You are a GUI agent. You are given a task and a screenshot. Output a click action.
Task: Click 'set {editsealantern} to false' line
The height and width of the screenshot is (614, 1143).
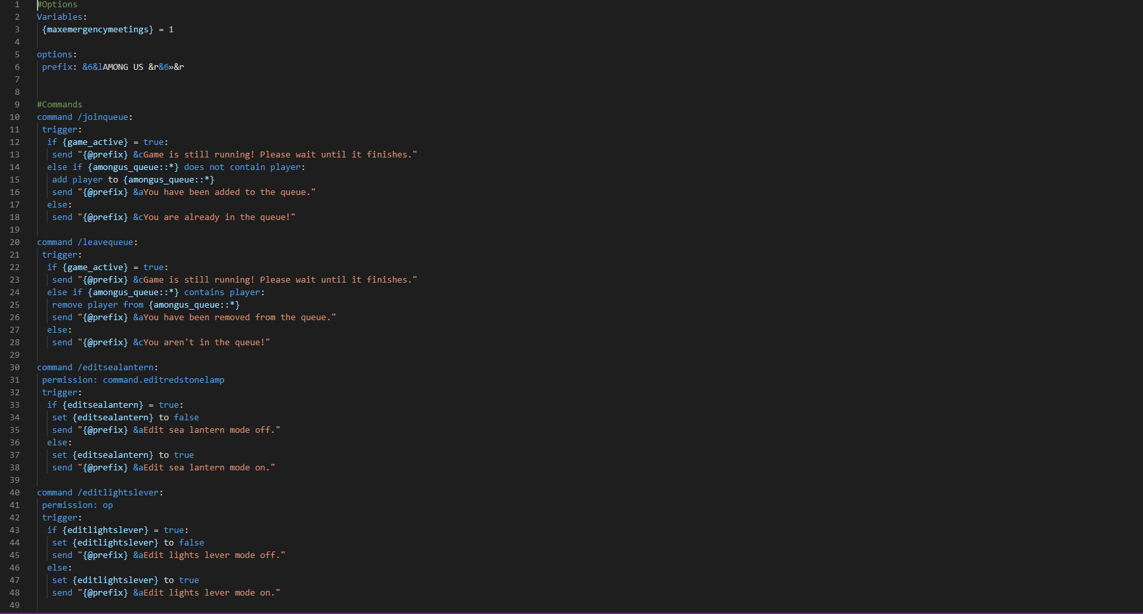(x=125, y=418)
